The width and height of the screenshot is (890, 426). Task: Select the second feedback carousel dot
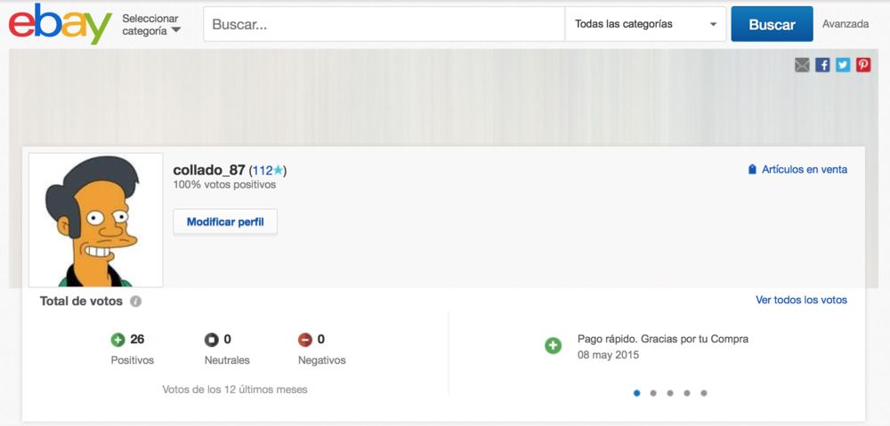coord(653,392)
